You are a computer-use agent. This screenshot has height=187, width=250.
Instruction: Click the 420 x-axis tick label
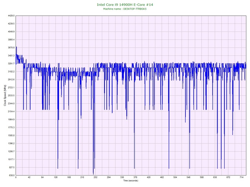pyautogui.click(x=149, y=177)
